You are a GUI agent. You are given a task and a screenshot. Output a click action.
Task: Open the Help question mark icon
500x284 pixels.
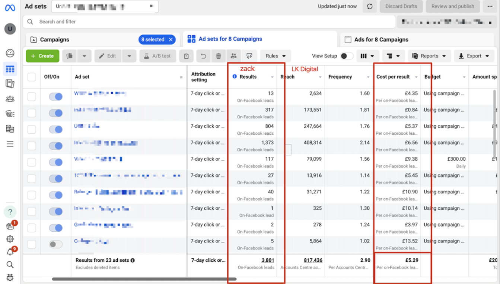pos(10,212)
